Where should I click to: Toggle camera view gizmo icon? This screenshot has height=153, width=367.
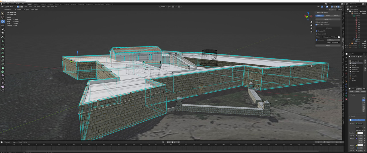pyautogui.click(x=311, y=28)
